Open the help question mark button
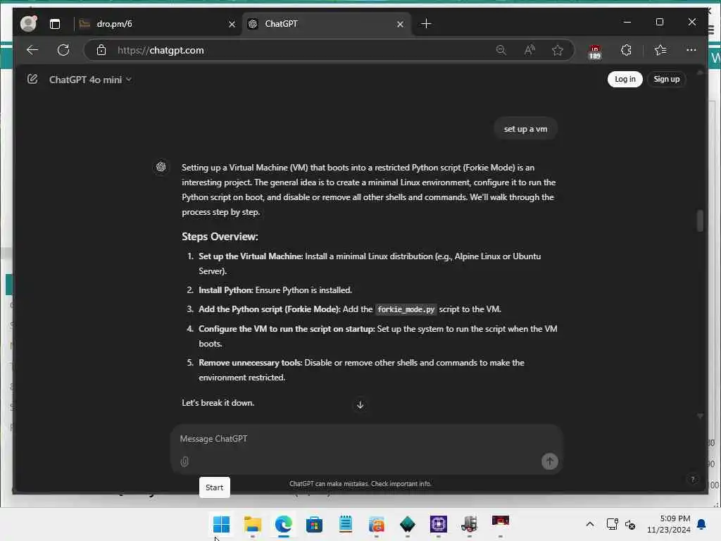 693,479
